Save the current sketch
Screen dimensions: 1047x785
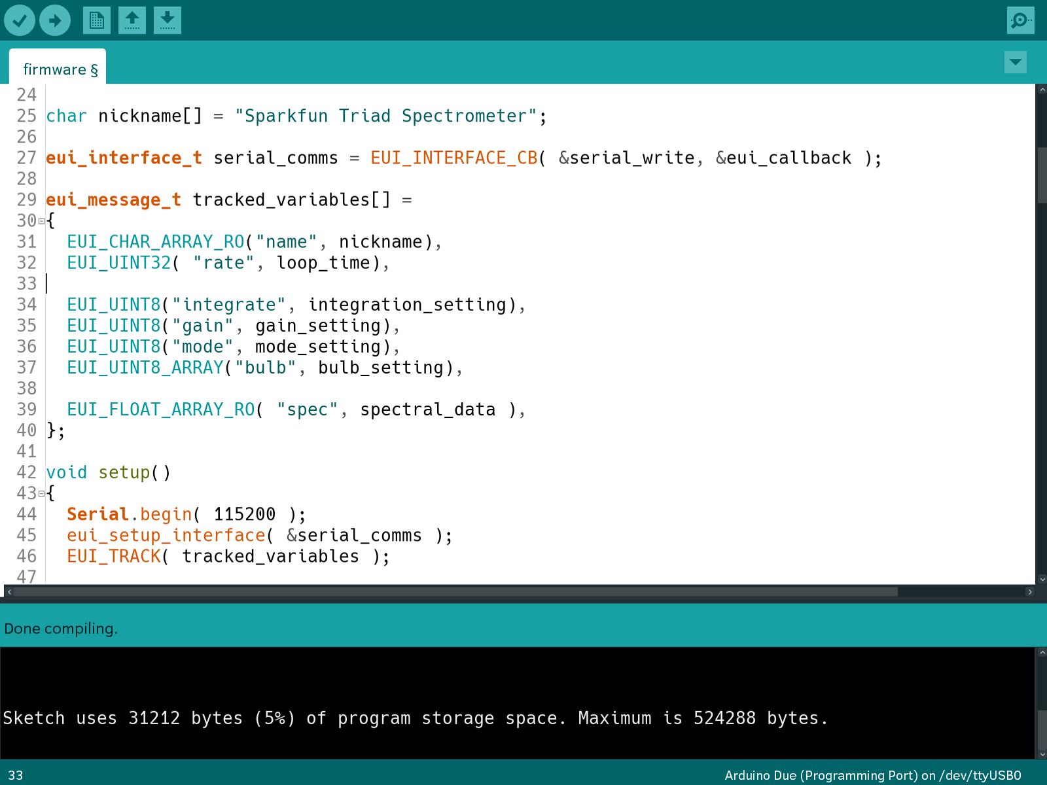[167, 20]
